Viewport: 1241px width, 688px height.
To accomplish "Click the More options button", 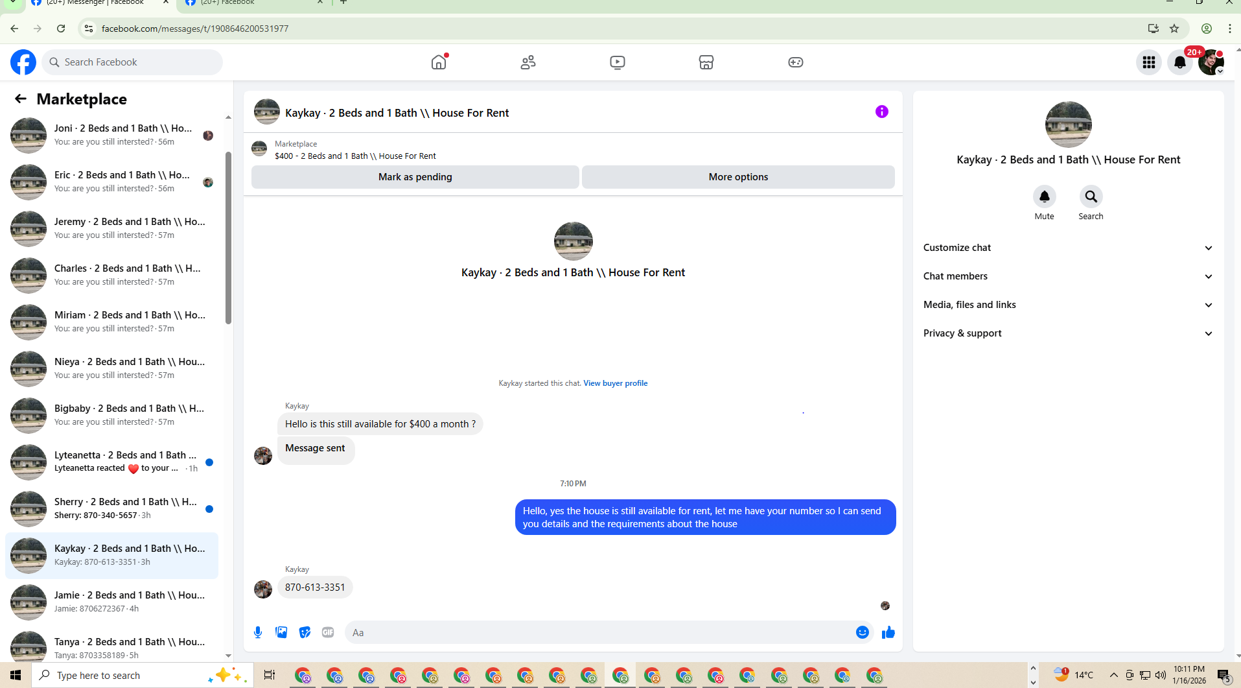I will [x=738, y=177].
